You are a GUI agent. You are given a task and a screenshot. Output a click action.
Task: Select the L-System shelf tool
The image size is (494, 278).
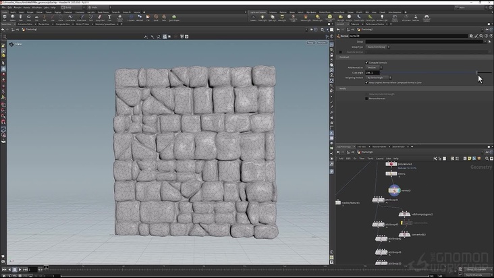131,18
